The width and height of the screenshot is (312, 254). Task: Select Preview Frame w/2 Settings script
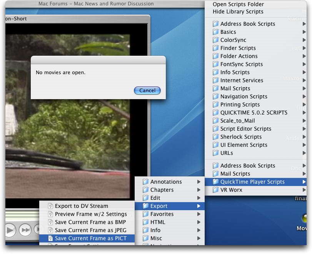(87, 214)
